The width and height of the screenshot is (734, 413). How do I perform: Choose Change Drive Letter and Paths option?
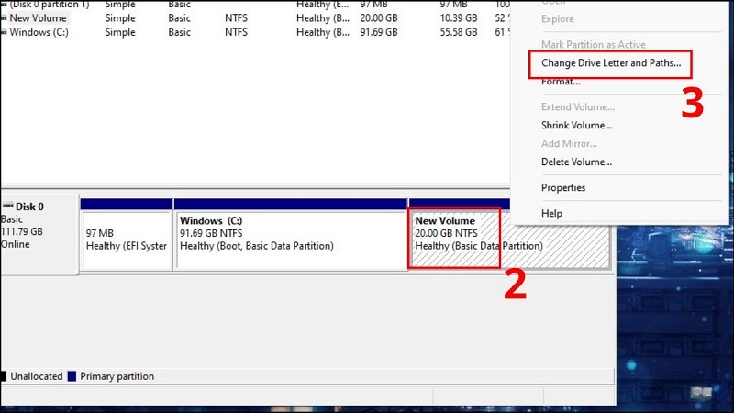point(611,63)
